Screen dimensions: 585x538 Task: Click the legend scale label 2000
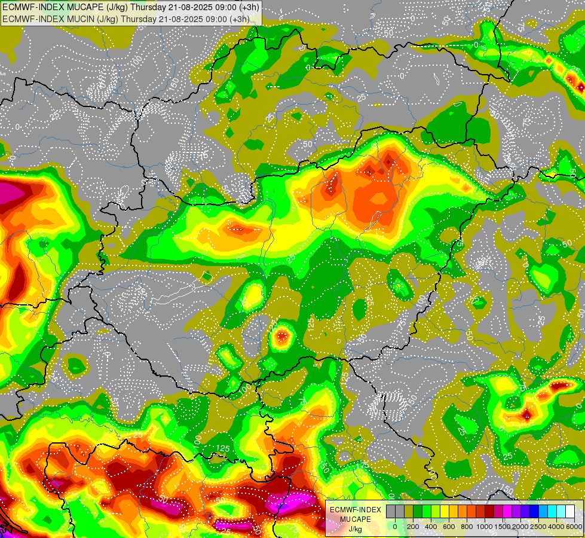point(520,527)
